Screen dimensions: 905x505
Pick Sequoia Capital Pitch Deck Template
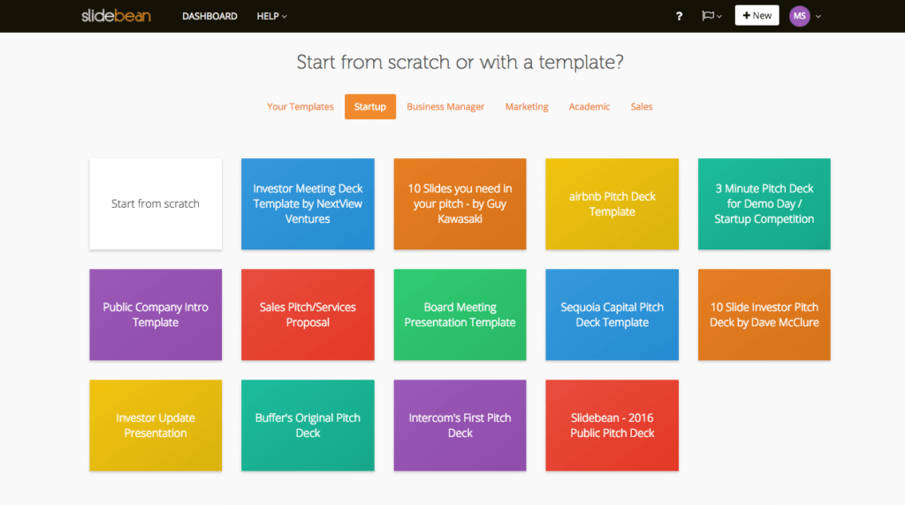pos(612,314)
